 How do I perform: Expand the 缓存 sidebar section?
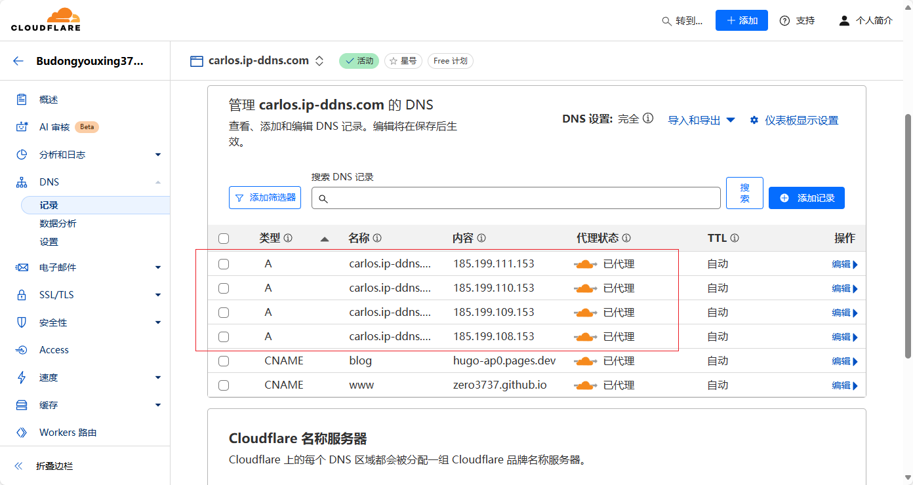[x=158, y=405]
